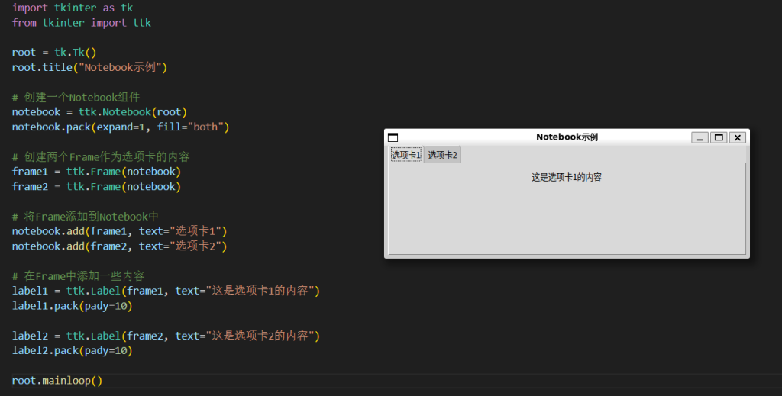The width and height of the screenshot is (782, 396).
Task: Click the root.title("Notebook示例") code line
Action: point(89,67)
